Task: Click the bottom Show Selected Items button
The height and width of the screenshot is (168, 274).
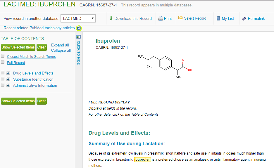Action: pos(18,101)
